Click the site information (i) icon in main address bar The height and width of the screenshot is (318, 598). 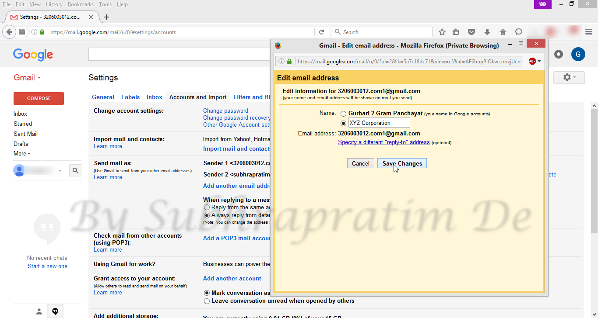(34, 32)
